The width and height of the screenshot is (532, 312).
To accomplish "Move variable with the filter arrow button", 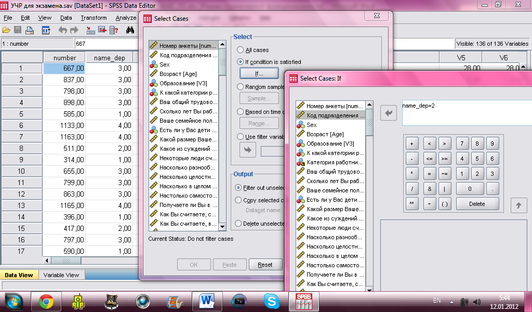I will click(x=248, y=150).
